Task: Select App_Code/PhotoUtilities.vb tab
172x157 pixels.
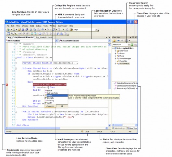Action: coord(20,37)
